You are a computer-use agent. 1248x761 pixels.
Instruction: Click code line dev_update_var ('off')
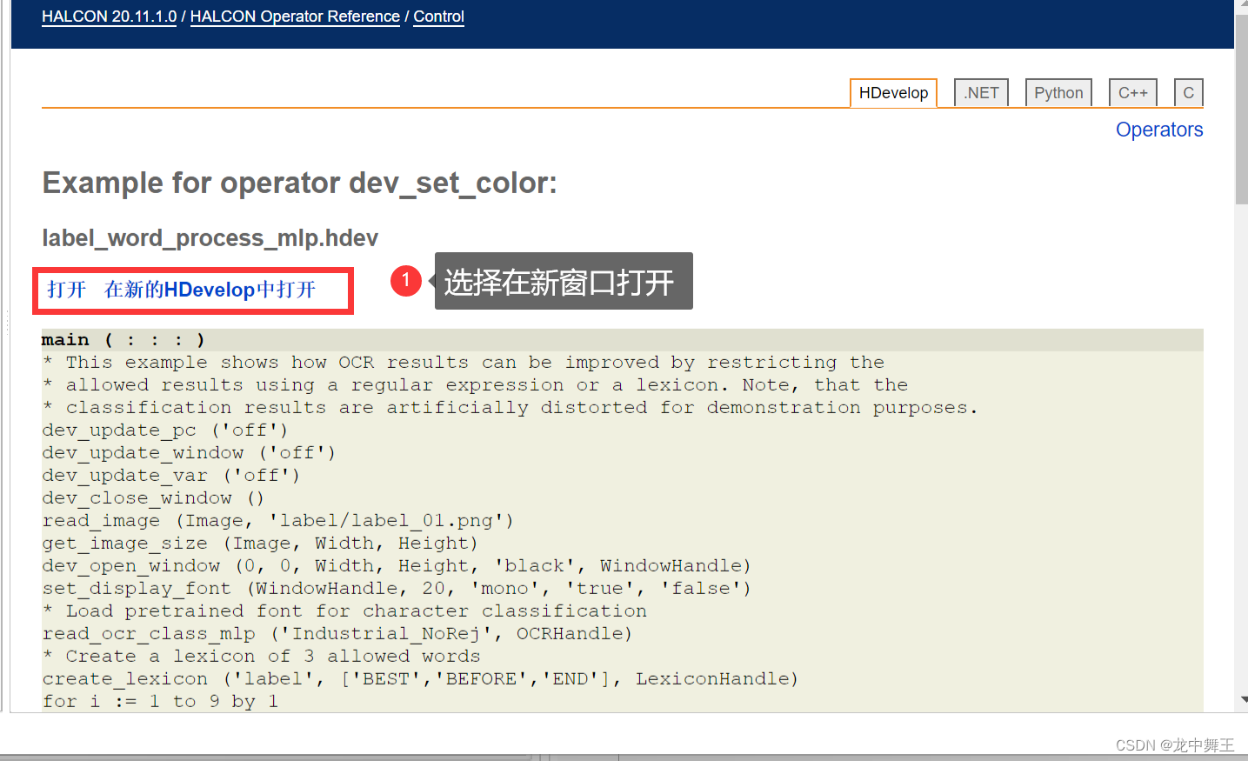[x=170, y=476]
